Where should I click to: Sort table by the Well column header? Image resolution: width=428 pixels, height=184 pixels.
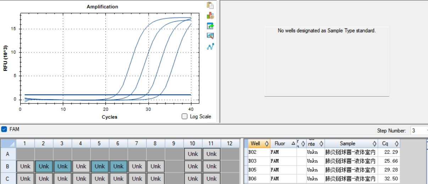(259, 144)
